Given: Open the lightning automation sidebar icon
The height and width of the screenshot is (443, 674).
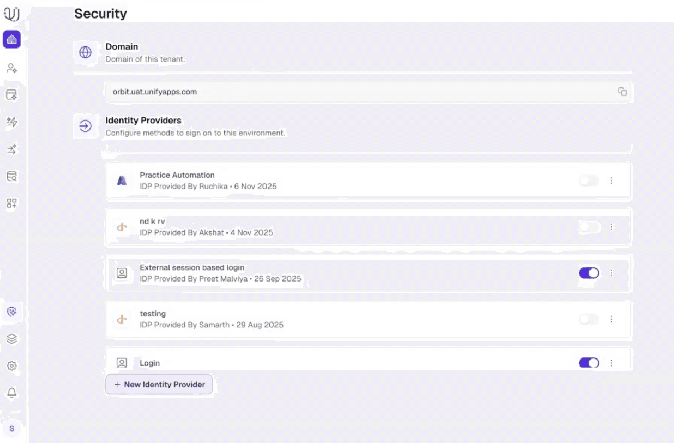Looking at the screenshot, I should click(x=11, y=122).
